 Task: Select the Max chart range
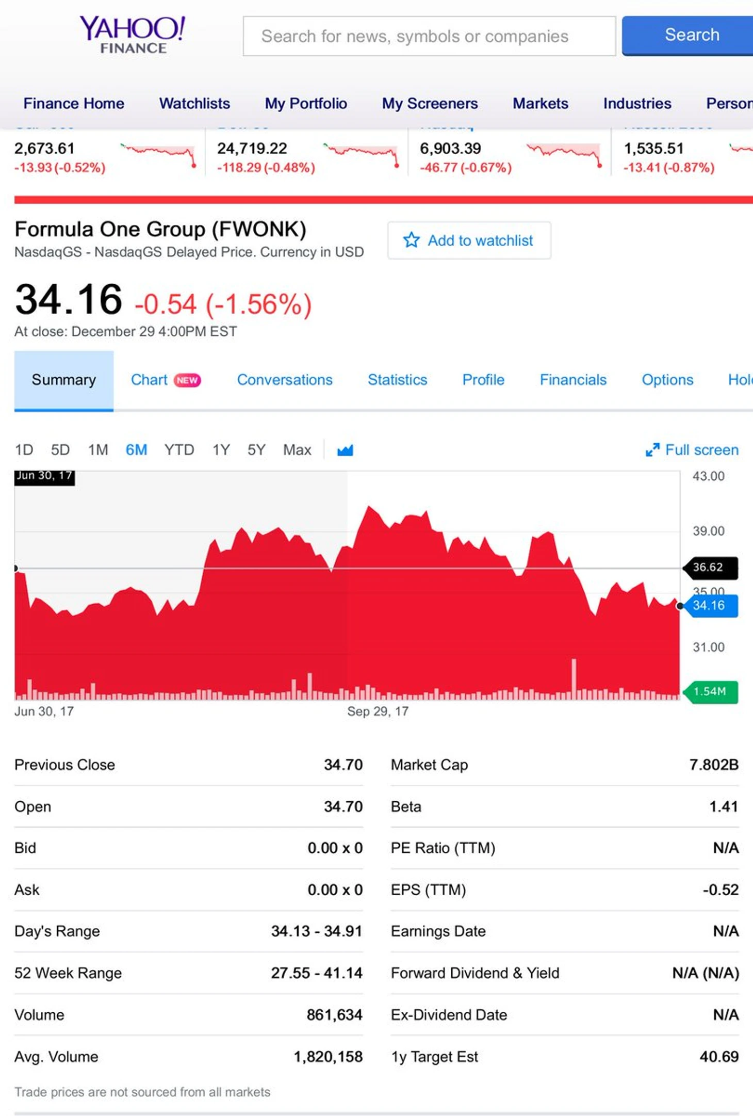pyautogui.click(x=297, y=450)
